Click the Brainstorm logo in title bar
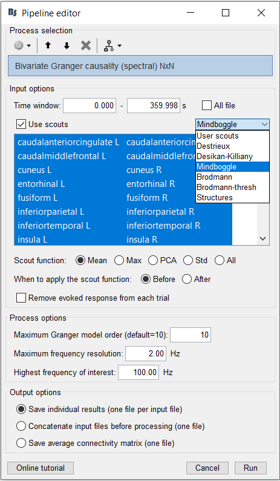 pos(13,13)
